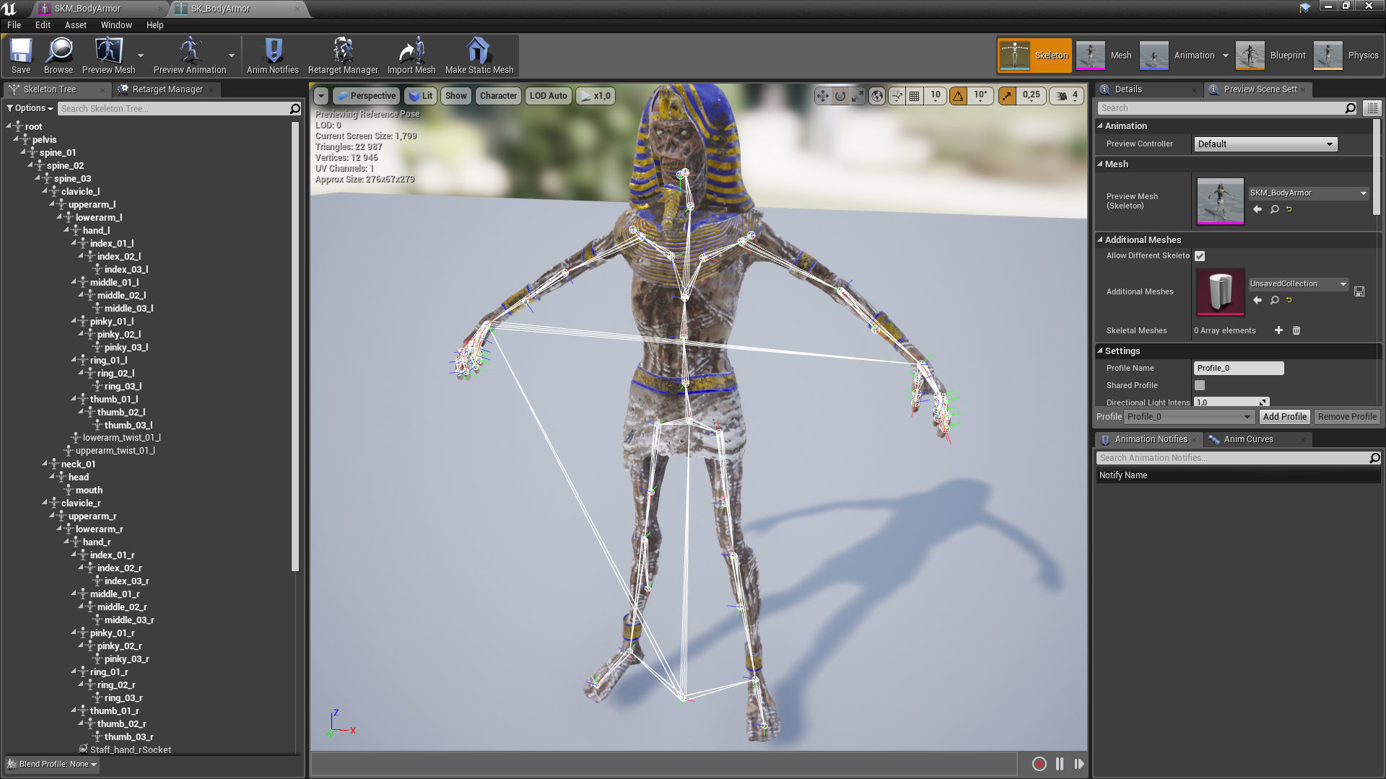This screenshot has width=1386, height=779.
Task: Start recording with the record button
Action: 1039,764
